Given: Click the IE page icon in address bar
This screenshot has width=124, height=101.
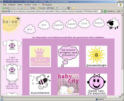Looking at the screenshot, I should coord(9,11).
